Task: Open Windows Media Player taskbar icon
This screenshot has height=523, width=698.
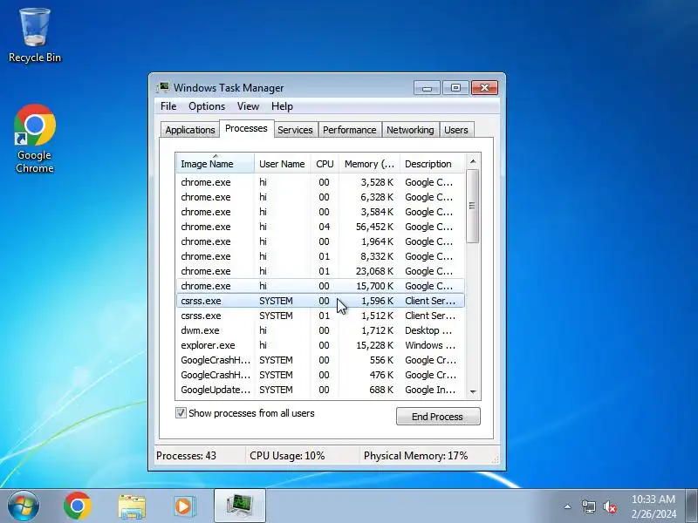Action: pyautogui.click(x=183, y=506)
